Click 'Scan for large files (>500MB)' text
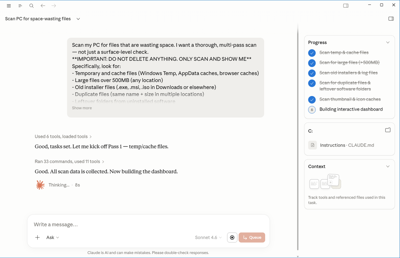This screenshot has width=400, height=258. click(x=350, y=63)
